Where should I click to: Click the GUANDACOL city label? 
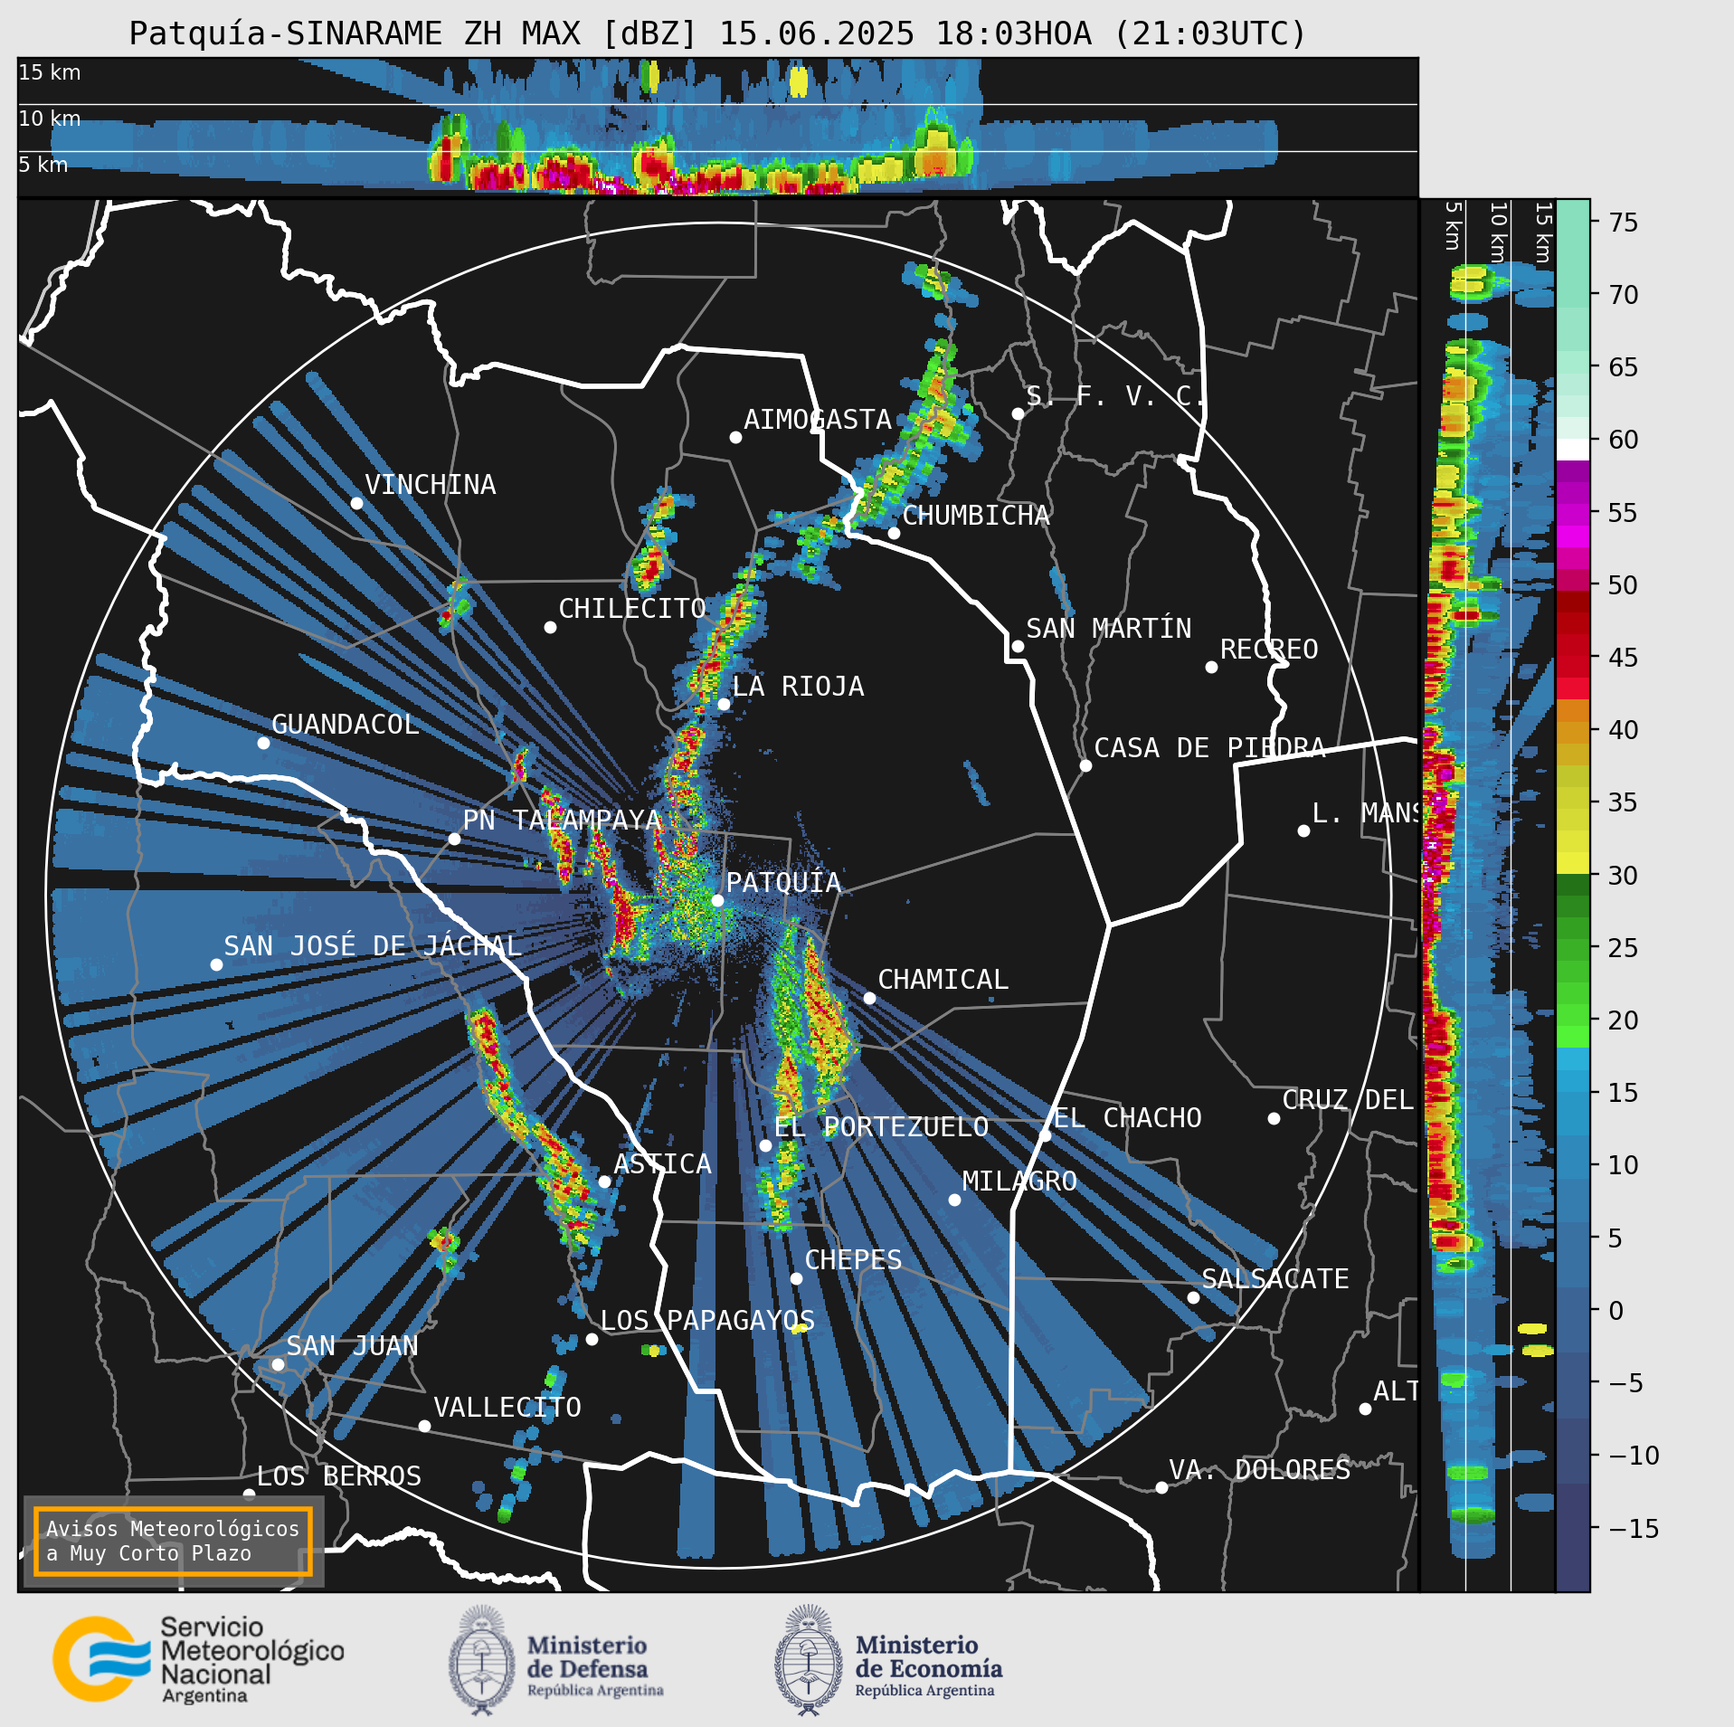346,725
